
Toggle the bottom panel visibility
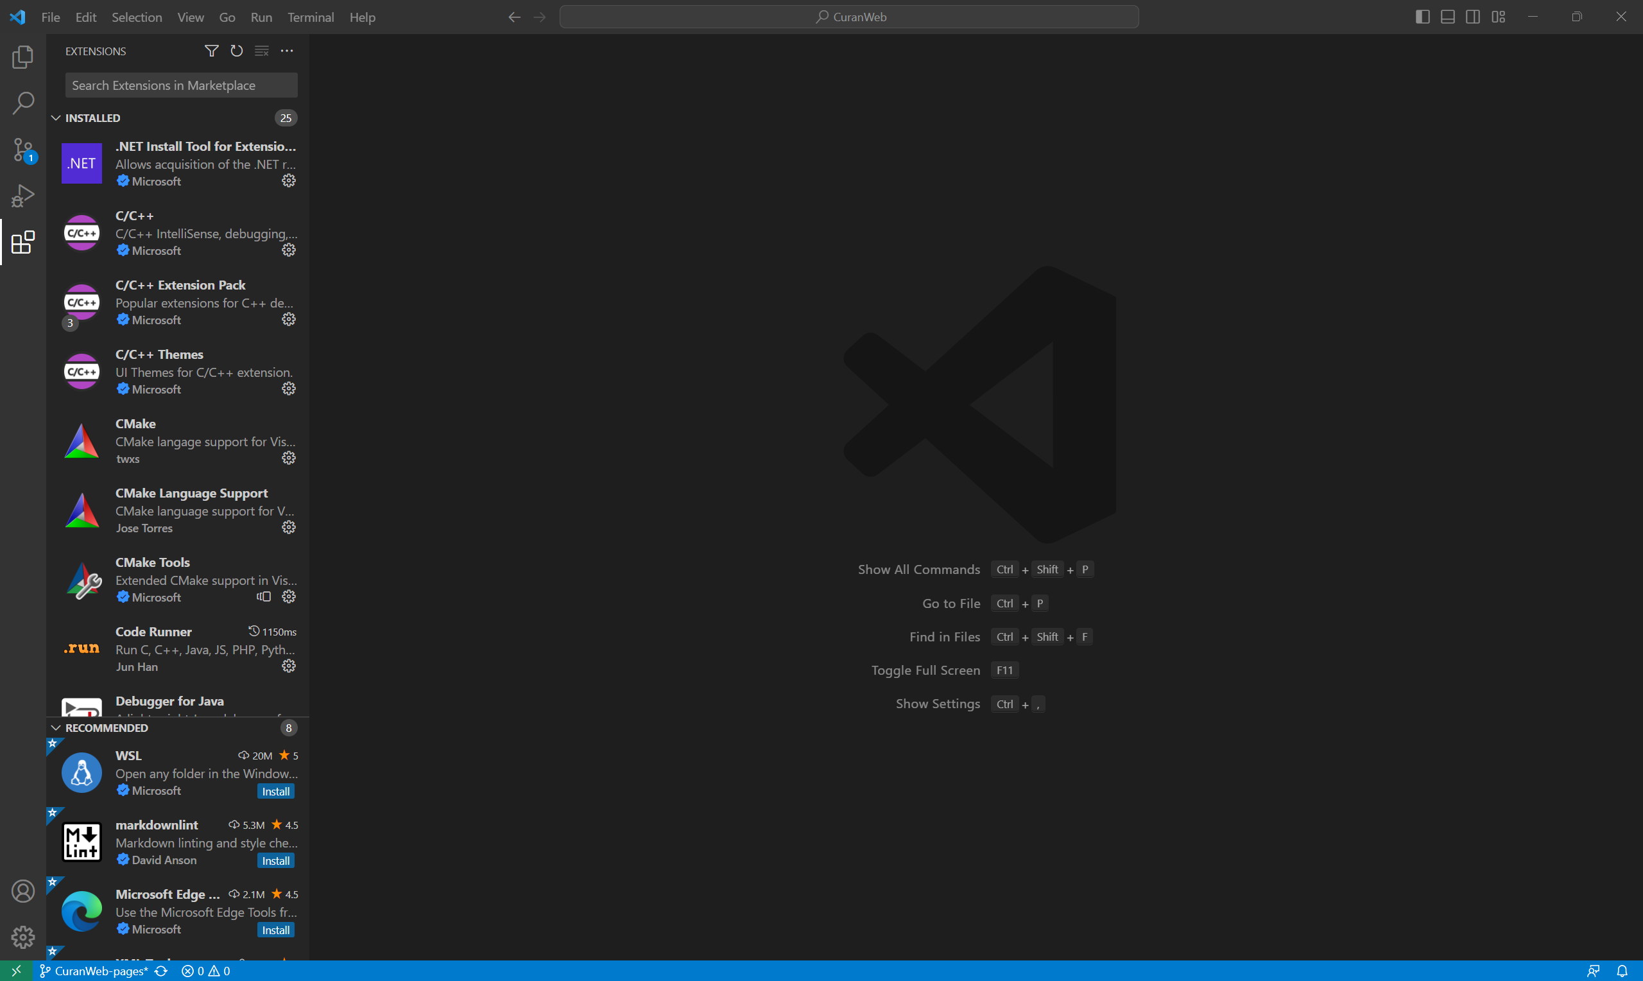1447,17
